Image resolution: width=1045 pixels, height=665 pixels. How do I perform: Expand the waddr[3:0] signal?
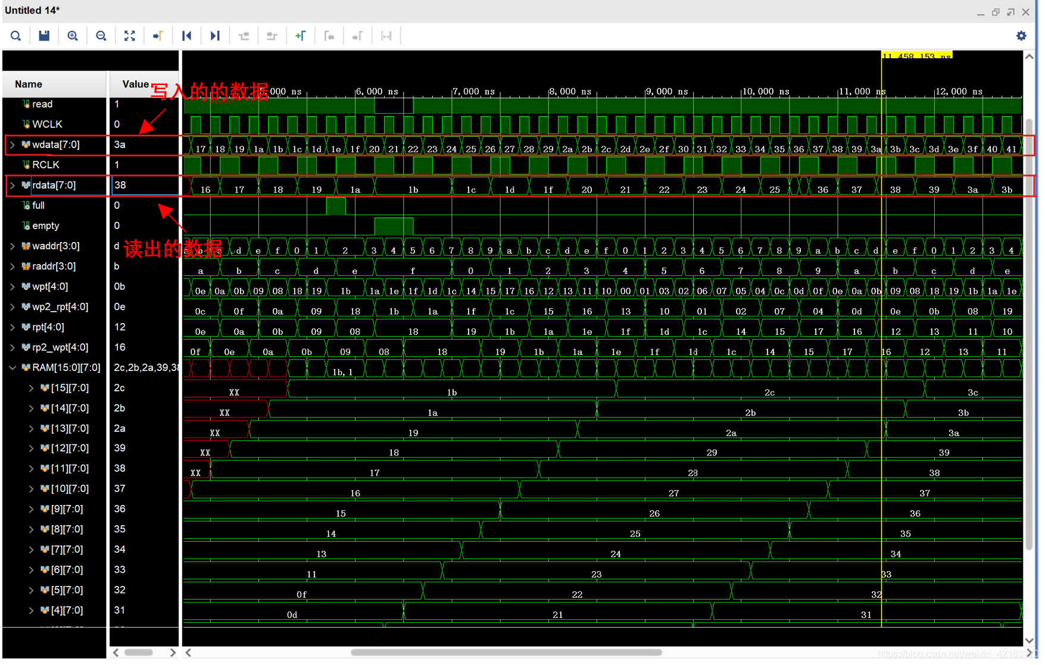coord(13,246)
